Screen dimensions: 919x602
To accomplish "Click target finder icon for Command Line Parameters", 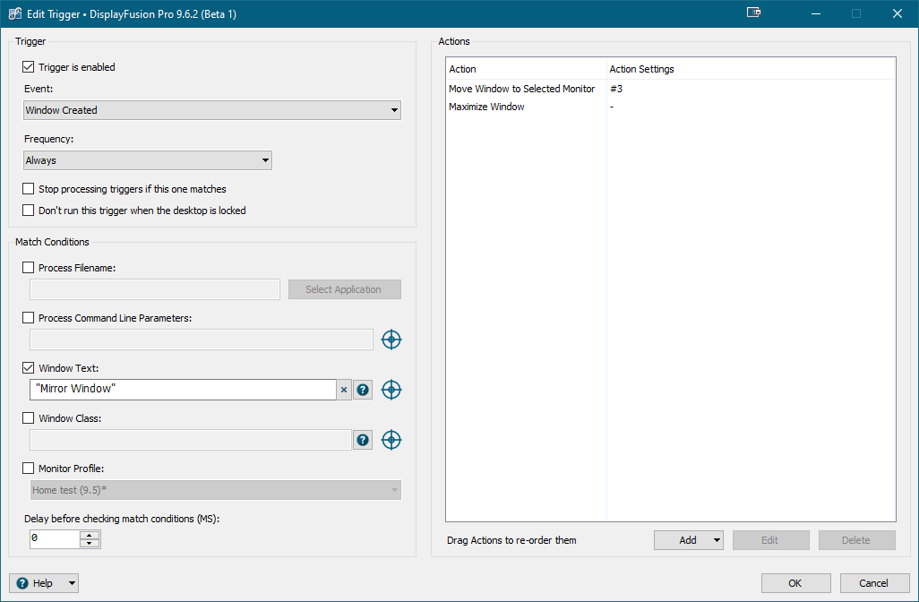I will [391, 340].
